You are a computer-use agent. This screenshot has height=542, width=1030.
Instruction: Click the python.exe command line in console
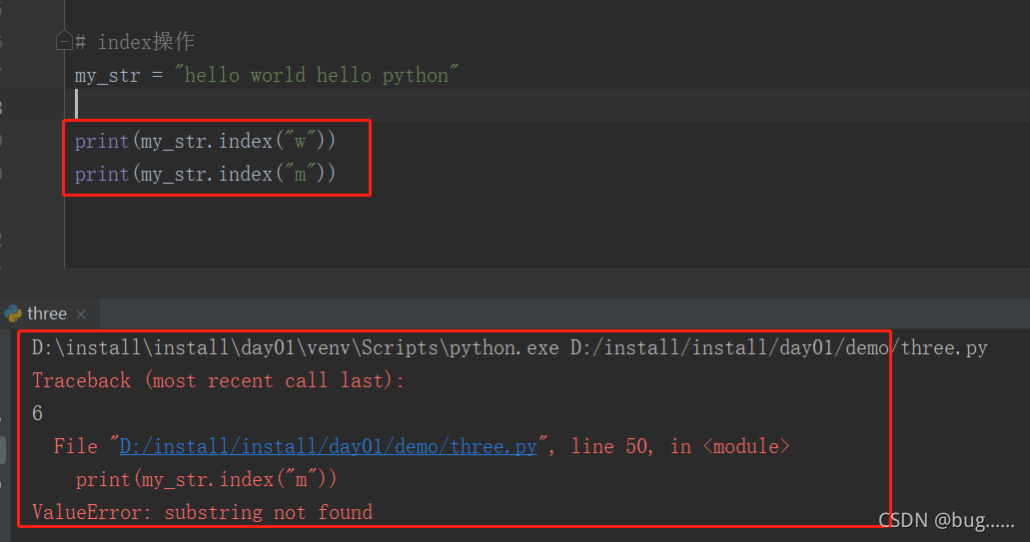pos(510,347)
